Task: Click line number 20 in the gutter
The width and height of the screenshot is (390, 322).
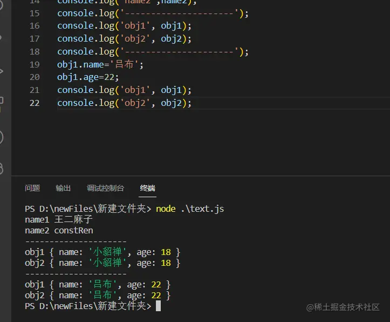Action: (35, 77)
